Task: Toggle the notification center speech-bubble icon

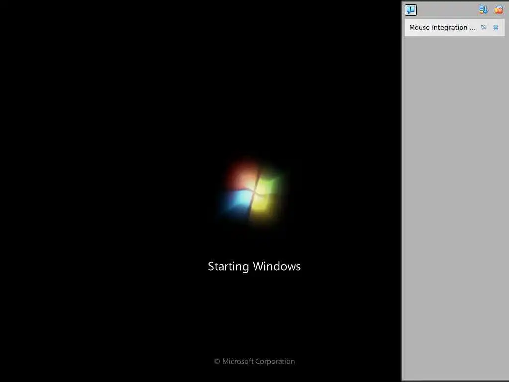Action: point(410,10)
